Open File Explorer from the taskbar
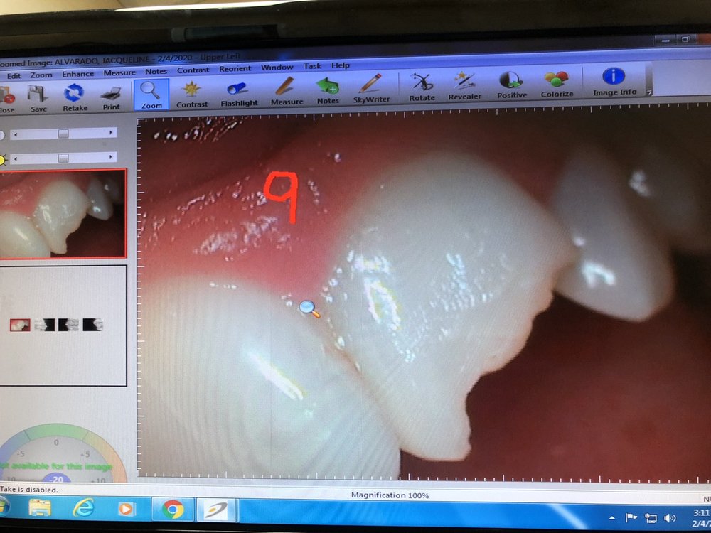Screen dimensions: 711x533 click(x=39, y=508)
